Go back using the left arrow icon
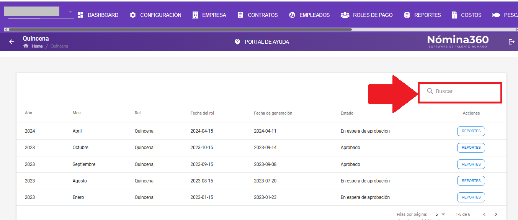This screenshot has width=518, height=220. tap(11, 42)
